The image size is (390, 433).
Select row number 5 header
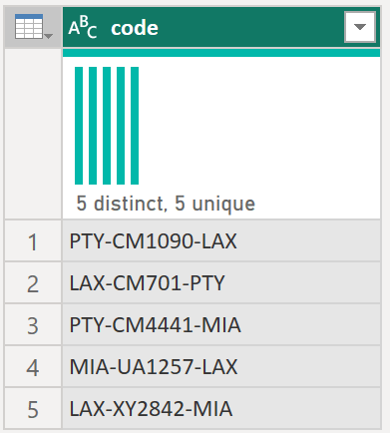[x=33, y=408]
